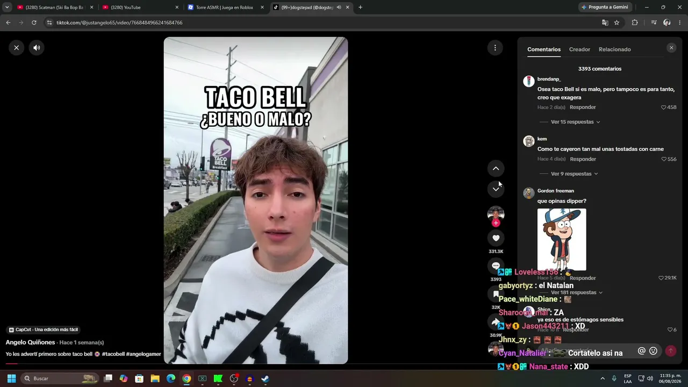This screenshot has height=387, width=688.
Task: Open comments with the speech bubble icon
Action: point(496,266)
